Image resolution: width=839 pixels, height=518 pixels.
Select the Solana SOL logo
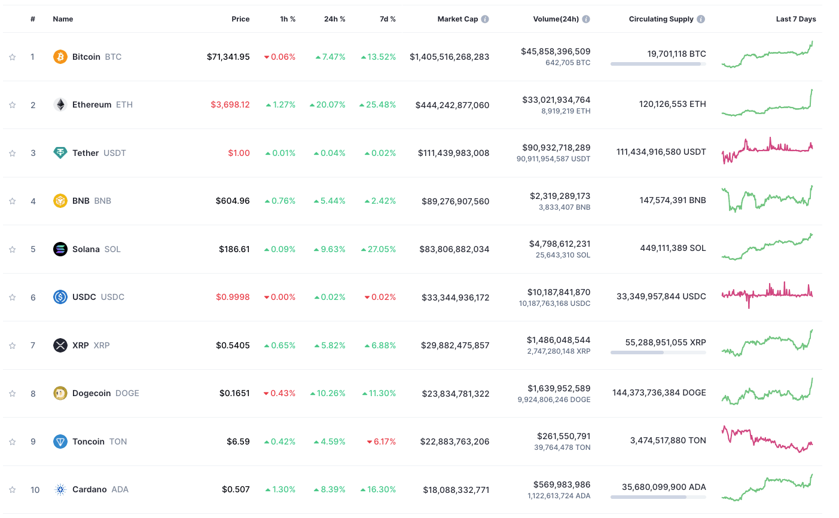[x=60, y=249]
